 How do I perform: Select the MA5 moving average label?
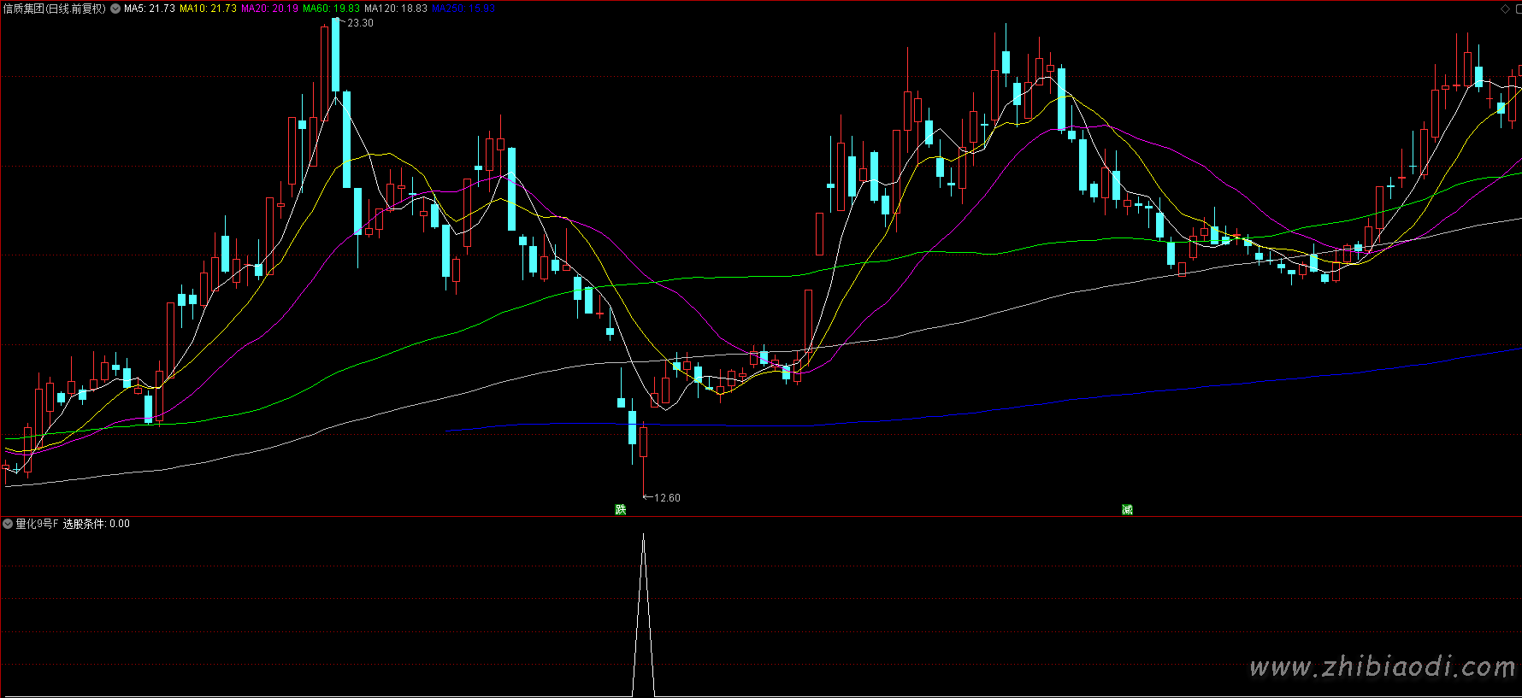coord(150,9)
